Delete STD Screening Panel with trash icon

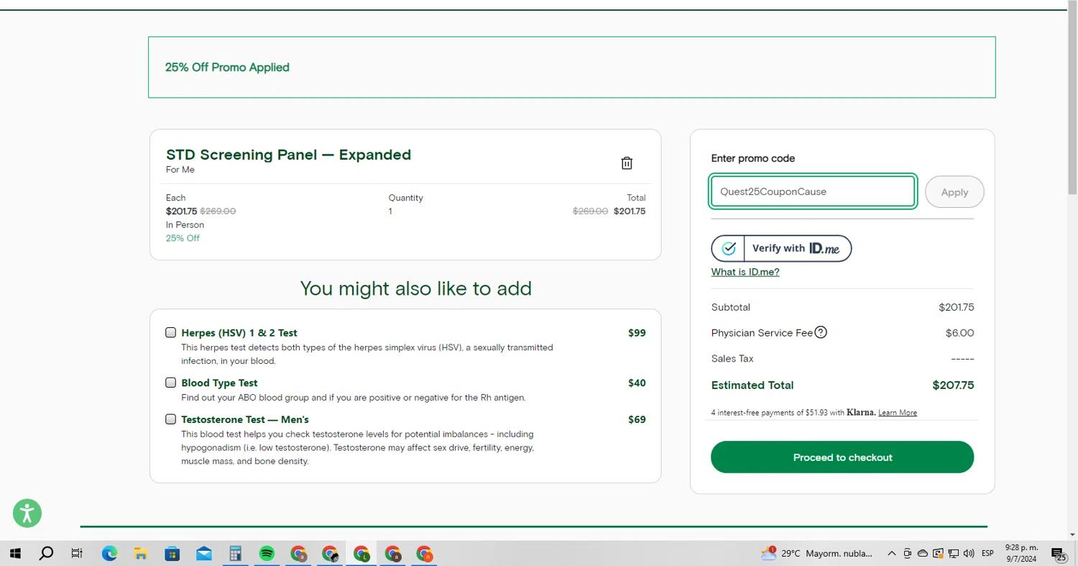[627, 163]
